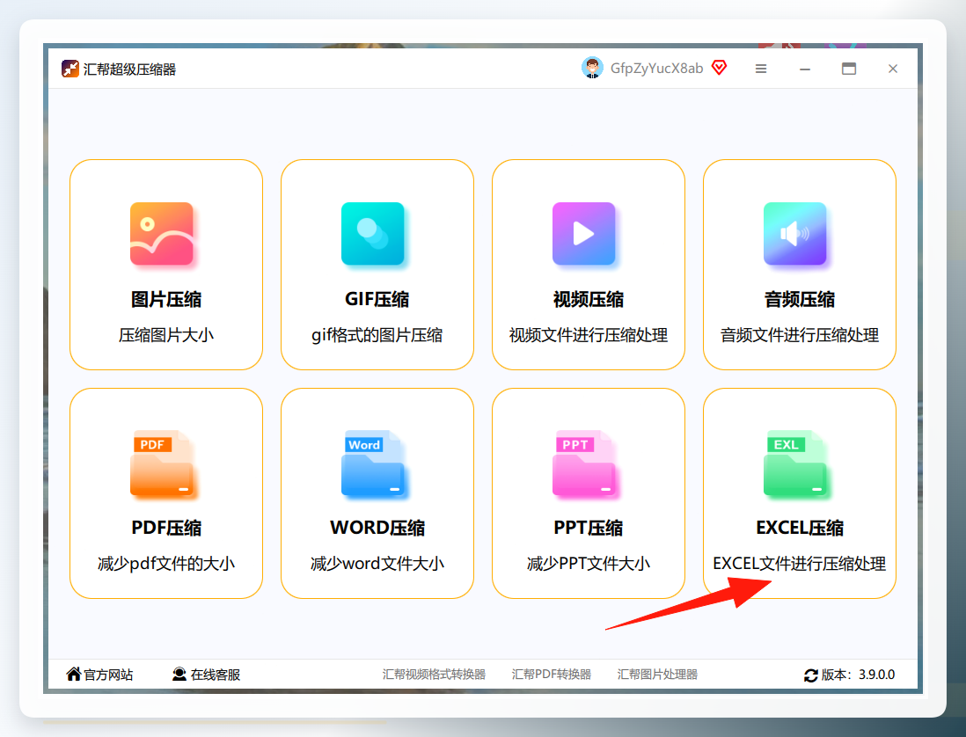
Task: Click the 音频压缩 title text
Action: (x=800, y=299)
